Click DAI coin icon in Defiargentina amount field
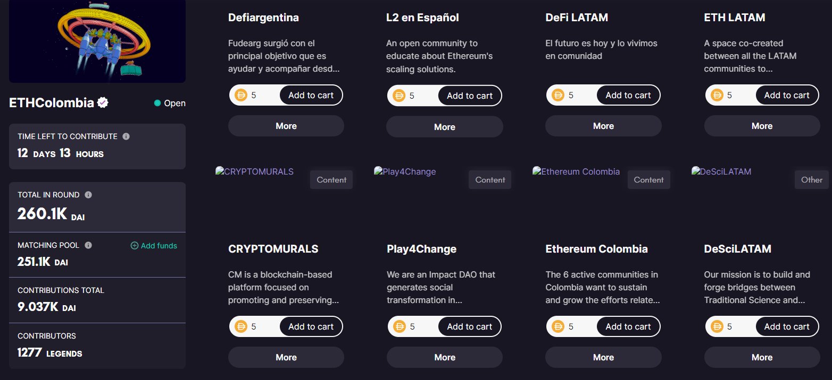 point(240,96)
